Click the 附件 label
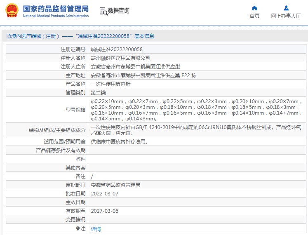Viewport: 308px width, 235px height. 80,159
